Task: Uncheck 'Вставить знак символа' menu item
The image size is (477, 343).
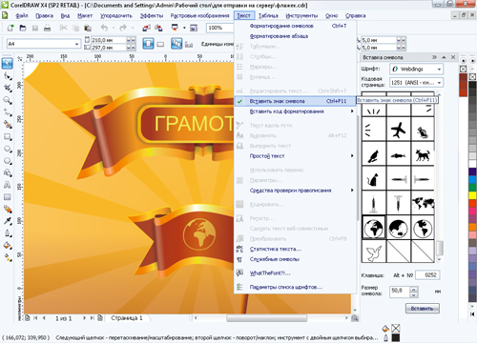Action: pyautogui.click(x=295, y=101)
